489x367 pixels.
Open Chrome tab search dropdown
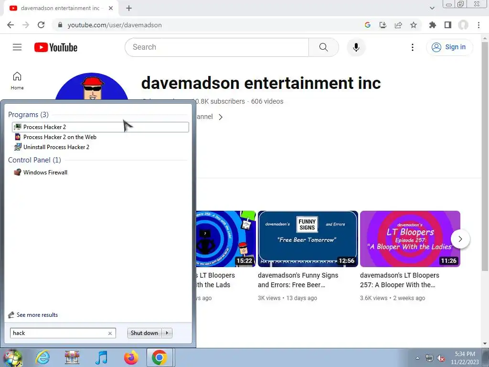(432, 8)
